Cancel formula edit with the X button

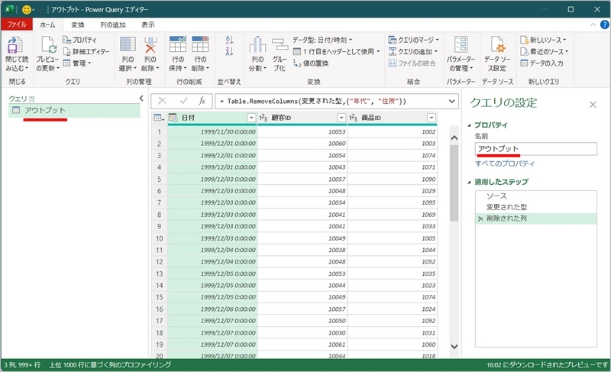162,102
